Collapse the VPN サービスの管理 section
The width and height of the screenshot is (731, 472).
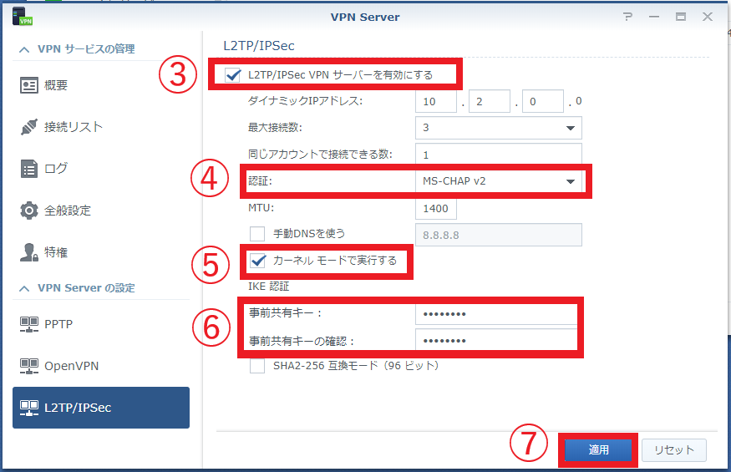click(24, 49)
